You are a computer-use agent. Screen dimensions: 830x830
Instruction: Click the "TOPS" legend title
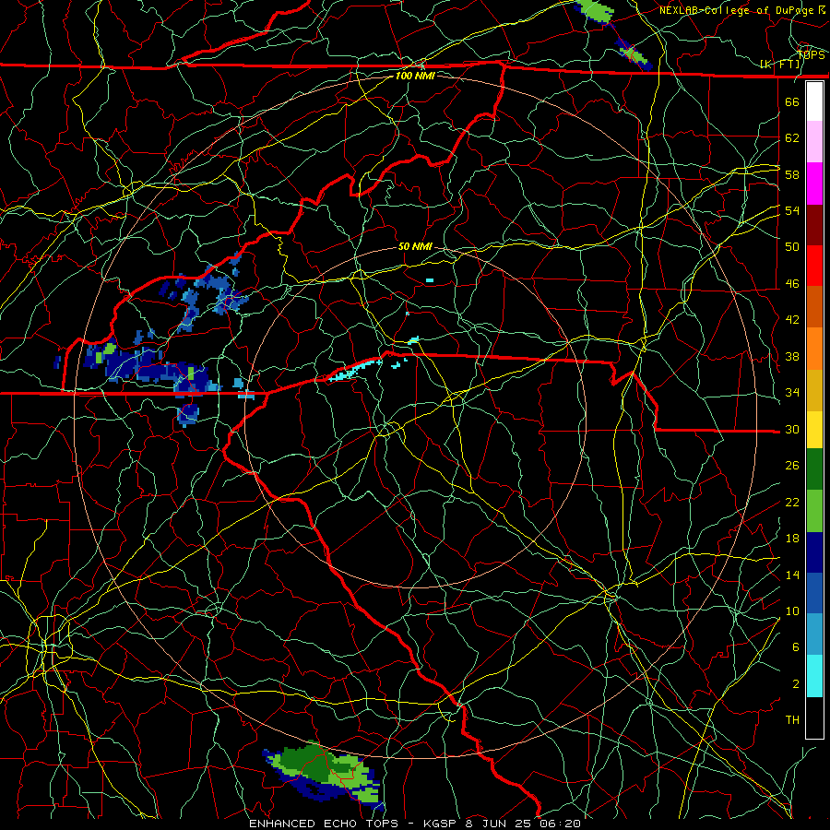click(812, 55)
